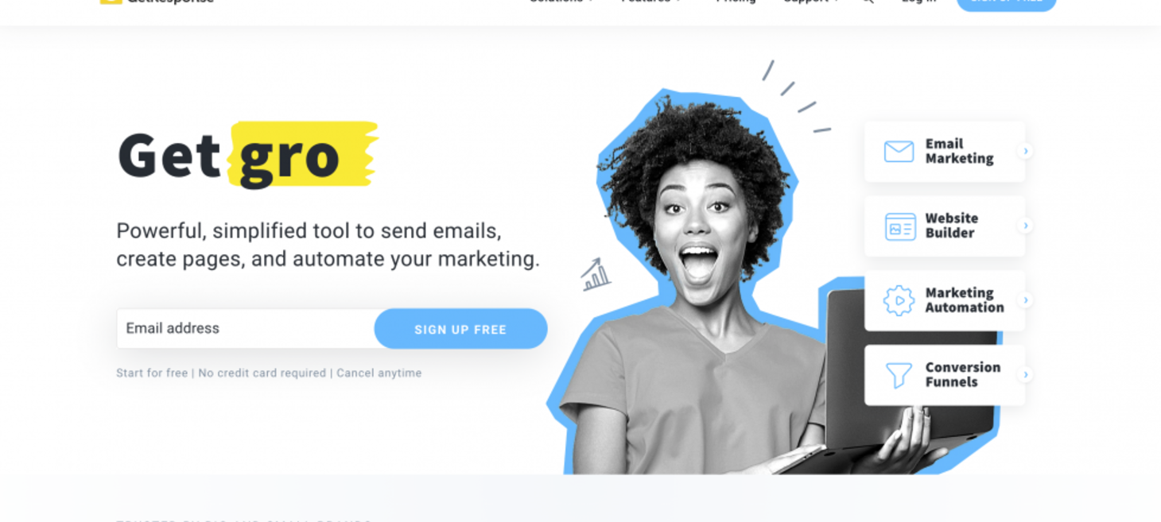Click the growth bar chart doodle

pyautogui.click(x=596, y=274)
